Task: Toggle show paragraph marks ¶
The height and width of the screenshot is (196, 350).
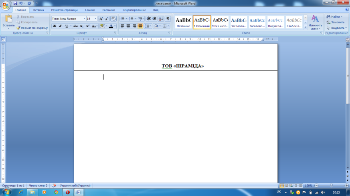Action: tap(168, 19)
